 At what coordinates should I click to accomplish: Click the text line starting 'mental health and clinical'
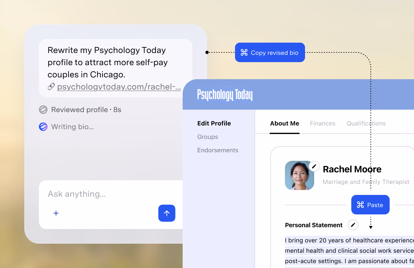[x=349, y=251]
